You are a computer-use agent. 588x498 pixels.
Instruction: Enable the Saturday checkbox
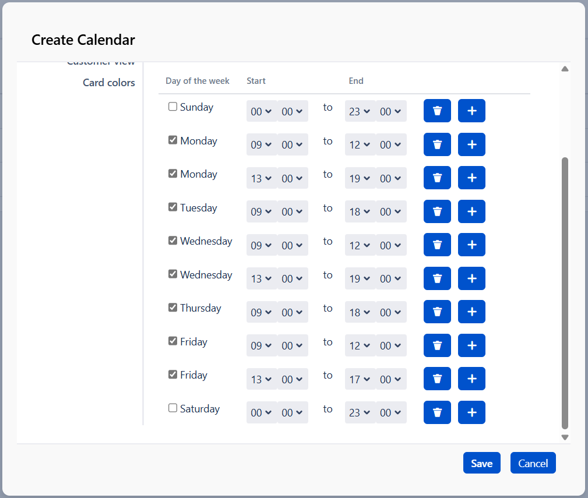(x=172, y=408)
